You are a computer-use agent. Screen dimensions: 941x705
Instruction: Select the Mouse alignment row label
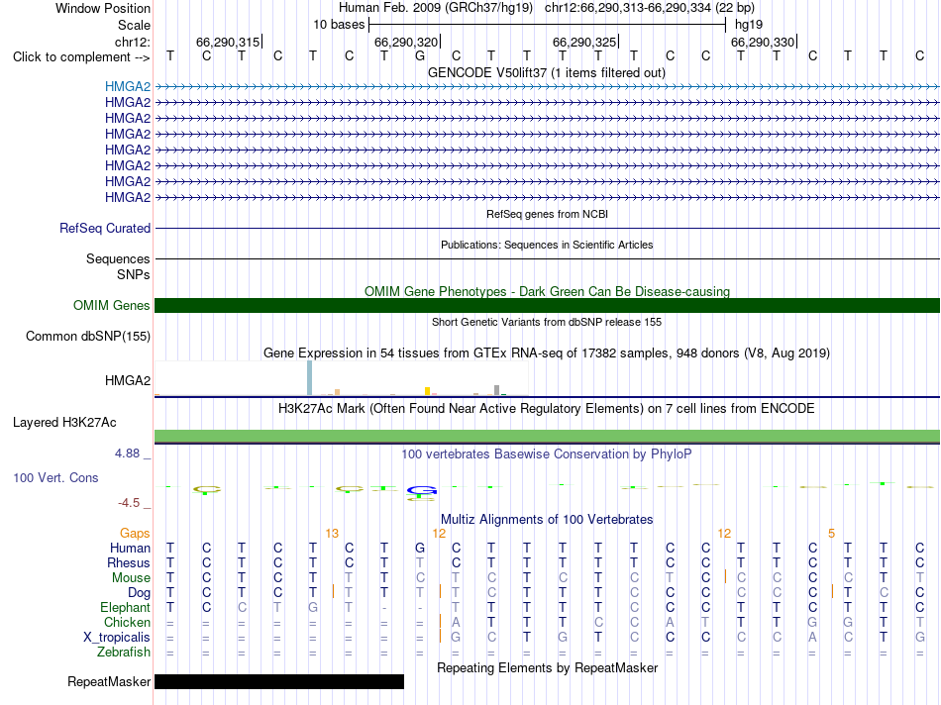(131, 578)
